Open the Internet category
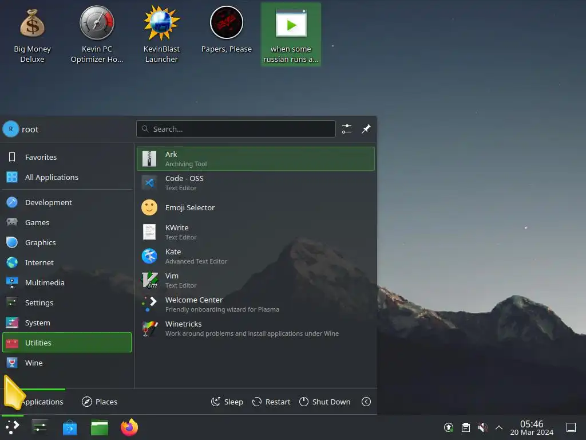586x440 pixels. 68,262
